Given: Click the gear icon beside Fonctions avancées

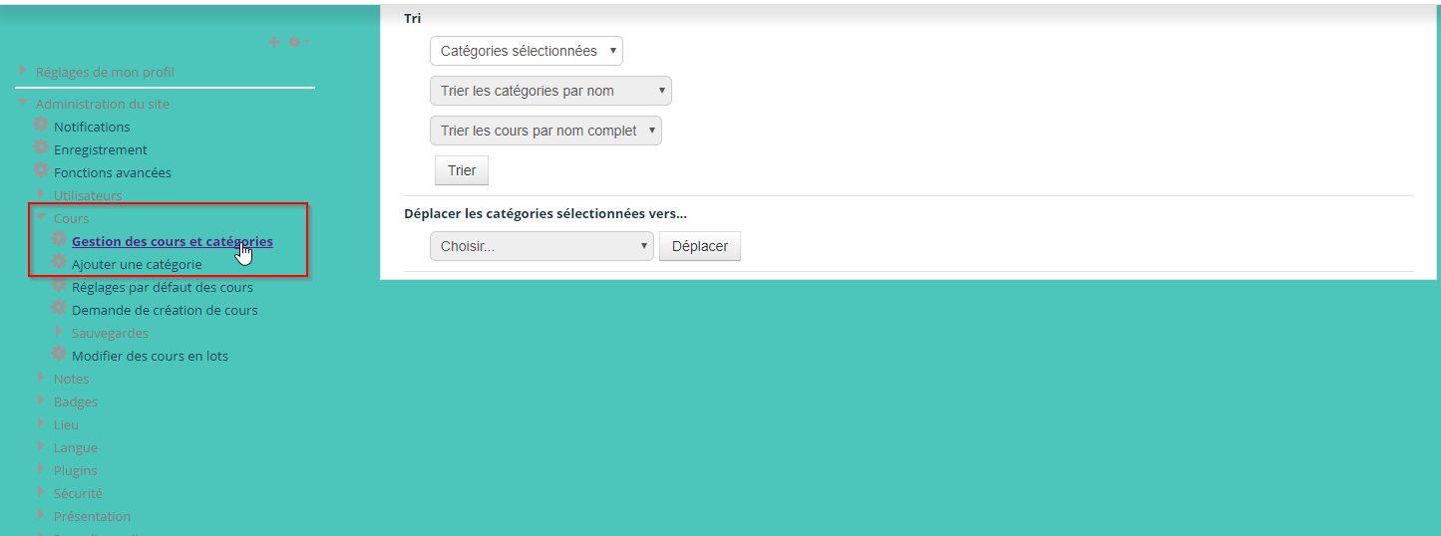Looking at the screenshot, I should tap(41, 171).
